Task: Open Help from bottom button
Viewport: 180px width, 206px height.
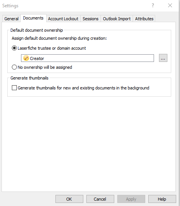Action: (x=162, y=199)
